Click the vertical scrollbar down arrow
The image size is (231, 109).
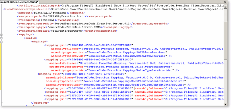225,104
